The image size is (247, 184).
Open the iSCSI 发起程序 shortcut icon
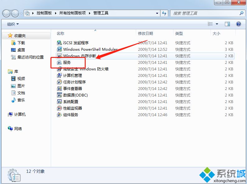[x=59, y=43]
